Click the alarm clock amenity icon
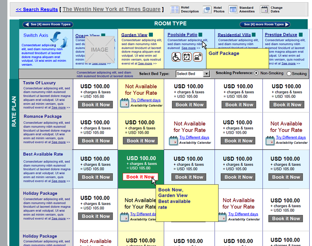Viewport: 312px width, 246px height. tap(187, 57)
